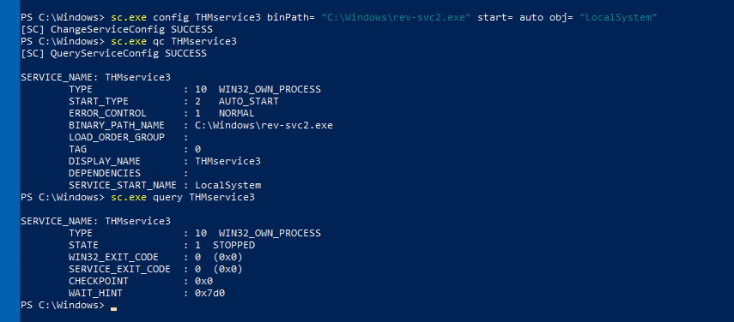The width and height of the screenshot is (734, 322).
Task: Click the blinking cursor at the last prompt
Action: (x=114, y=308)
